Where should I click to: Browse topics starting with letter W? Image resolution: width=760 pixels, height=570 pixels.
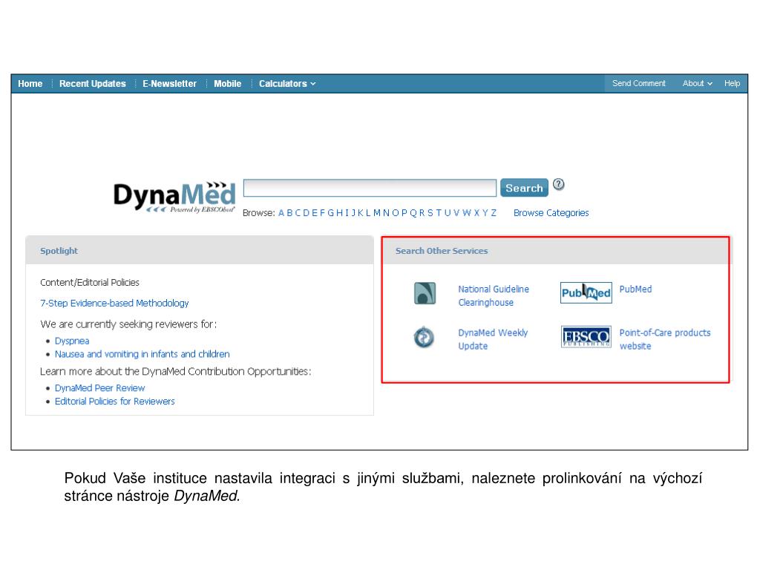pyautogui.click(x=467, y=213)
